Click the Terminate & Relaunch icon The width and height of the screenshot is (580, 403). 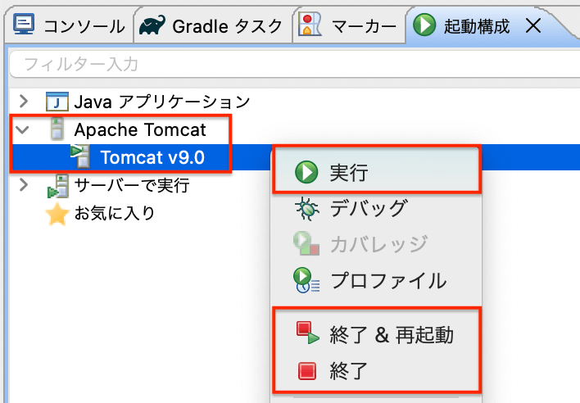pyautogui.click(x=307, y=333)
